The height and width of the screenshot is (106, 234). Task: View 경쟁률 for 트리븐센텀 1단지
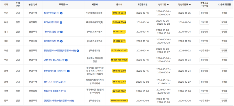(x=224, y=22)
